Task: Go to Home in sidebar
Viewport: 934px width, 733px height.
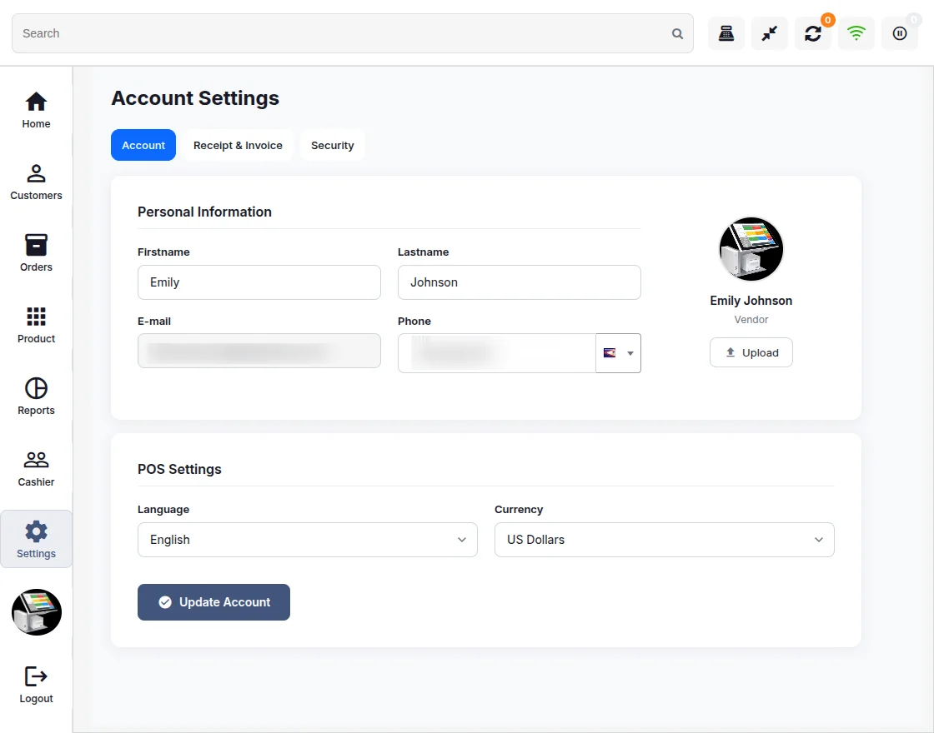Action: pos(37,111)
